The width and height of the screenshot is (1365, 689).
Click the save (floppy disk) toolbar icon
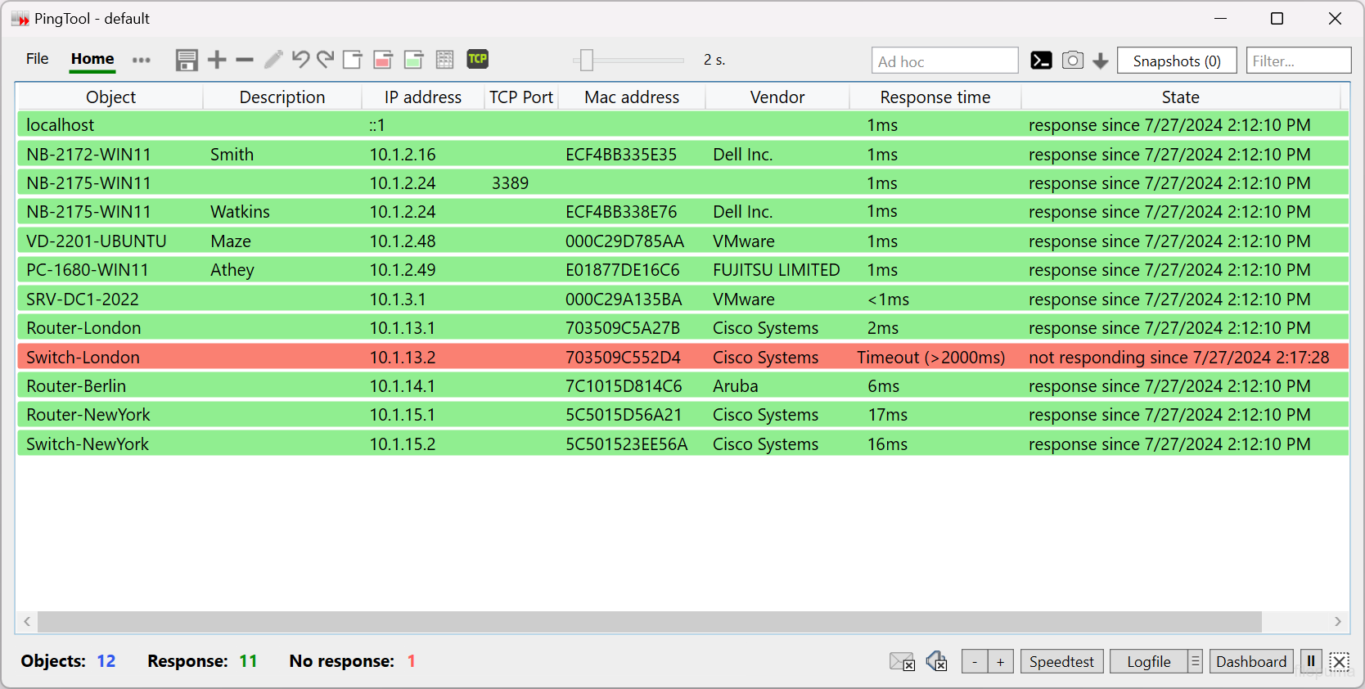pyautogui.click(x=187, y=60)
